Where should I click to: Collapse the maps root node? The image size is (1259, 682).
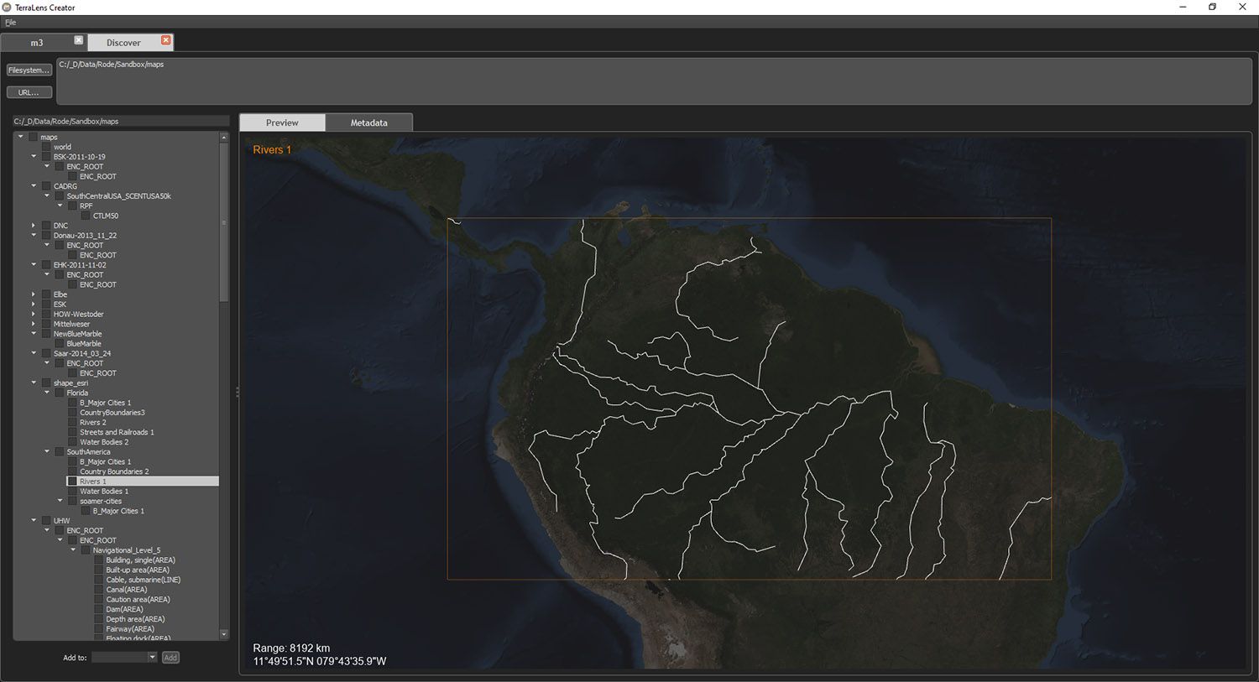point(18,136)
